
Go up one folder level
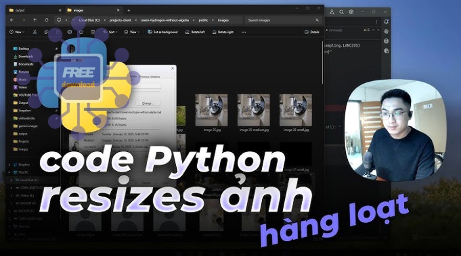coord(35,20)
